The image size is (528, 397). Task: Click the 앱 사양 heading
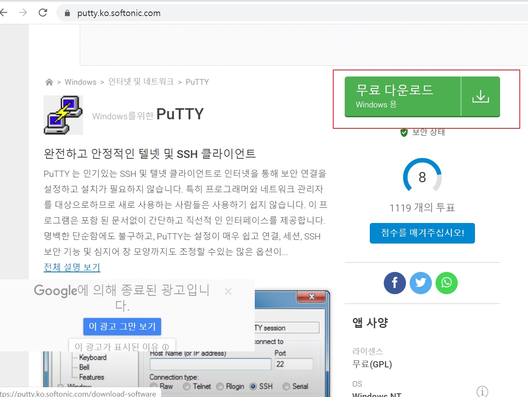click(370, 323)
